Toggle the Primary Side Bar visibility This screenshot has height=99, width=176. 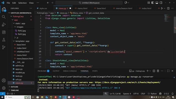pyautogui.click(x=153, y=3)
